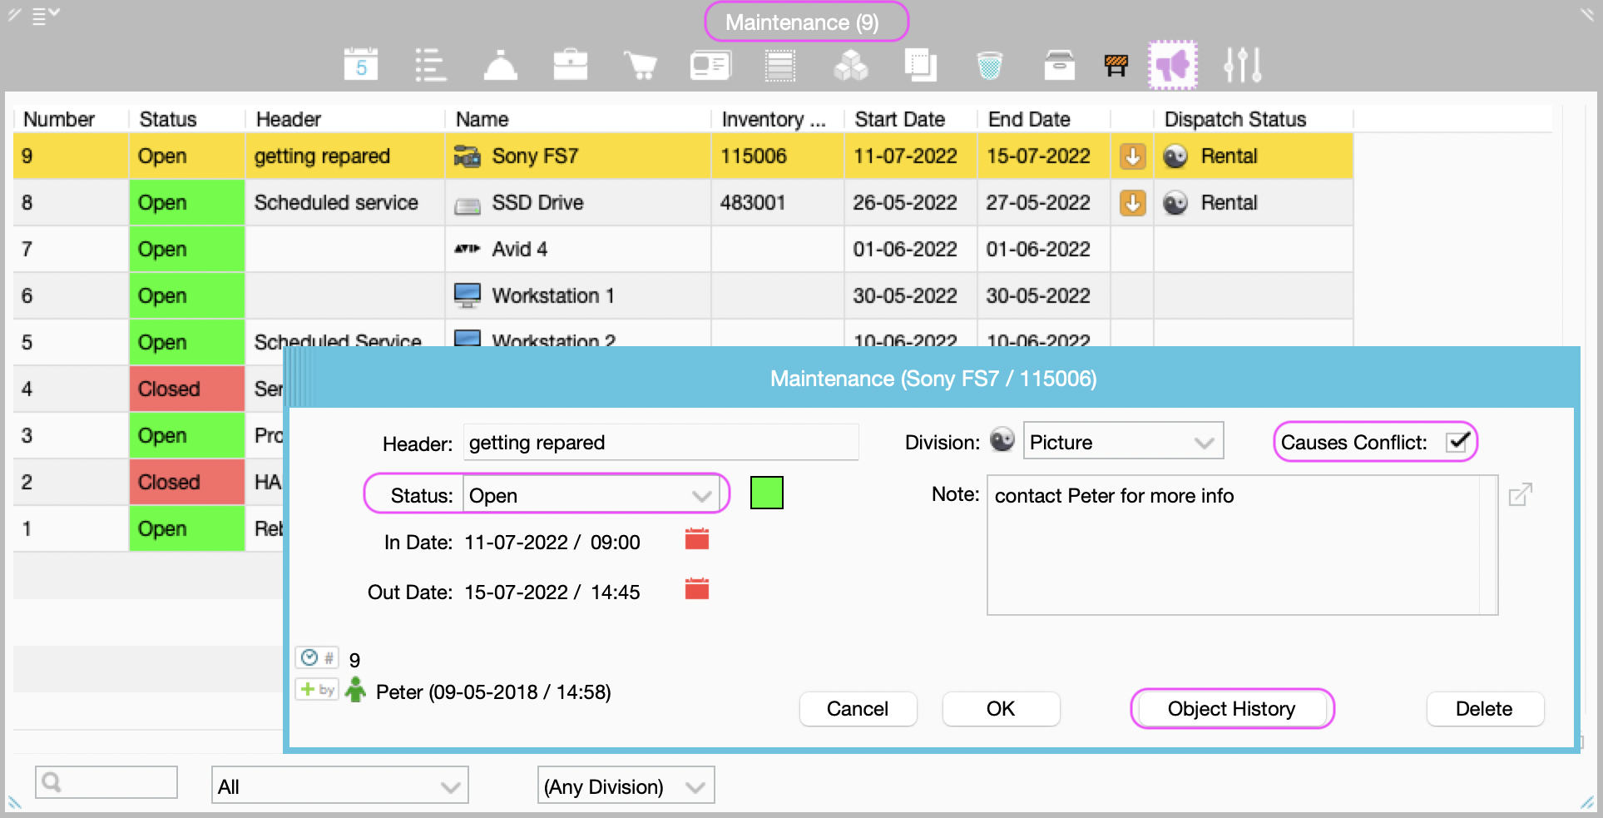Open the shopping cart toolbar icon
Image resolution: width=1603 pixels, height=818 pixels.
point(641,65)
